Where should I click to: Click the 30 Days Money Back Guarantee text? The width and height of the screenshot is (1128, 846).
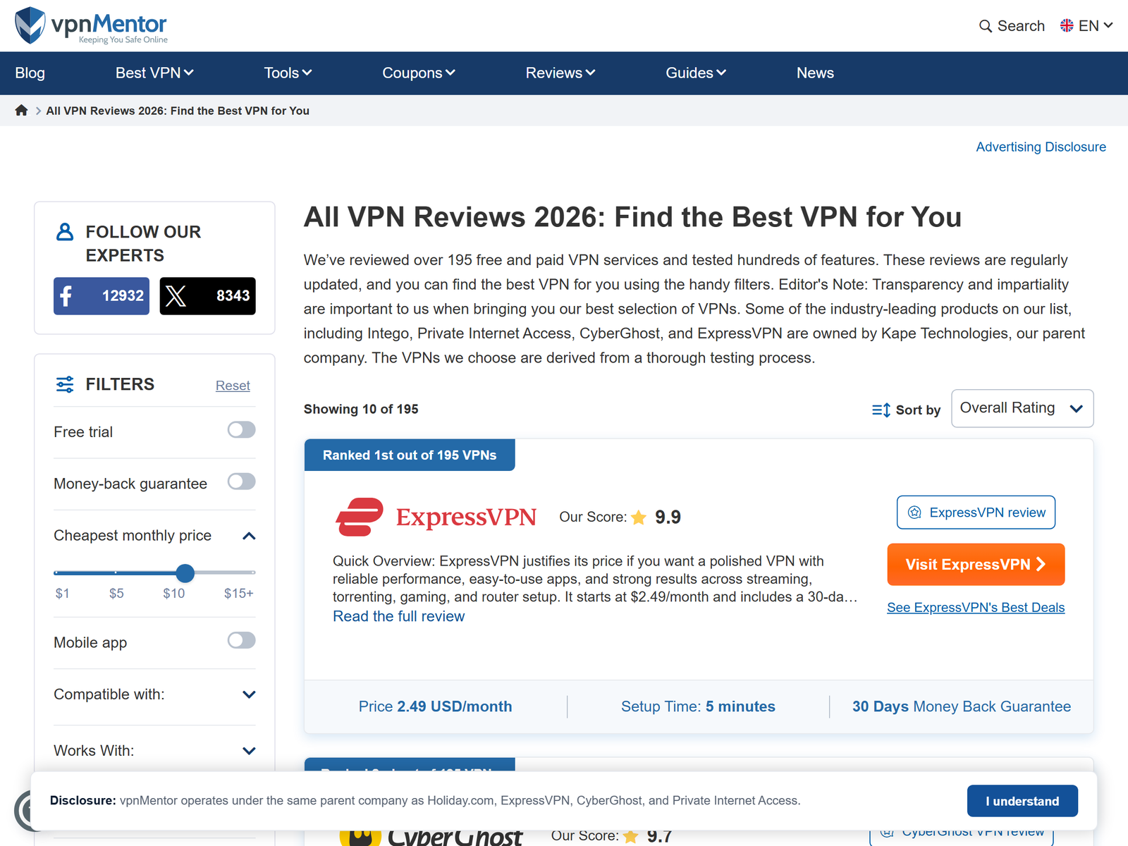[962, 706]
